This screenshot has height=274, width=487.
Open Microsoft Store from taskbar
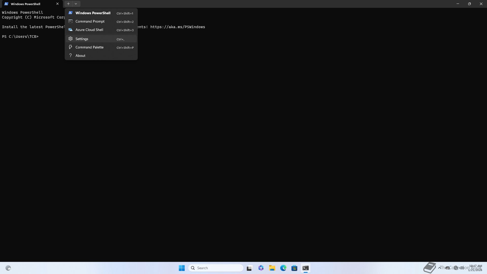(x=294, y=268)
